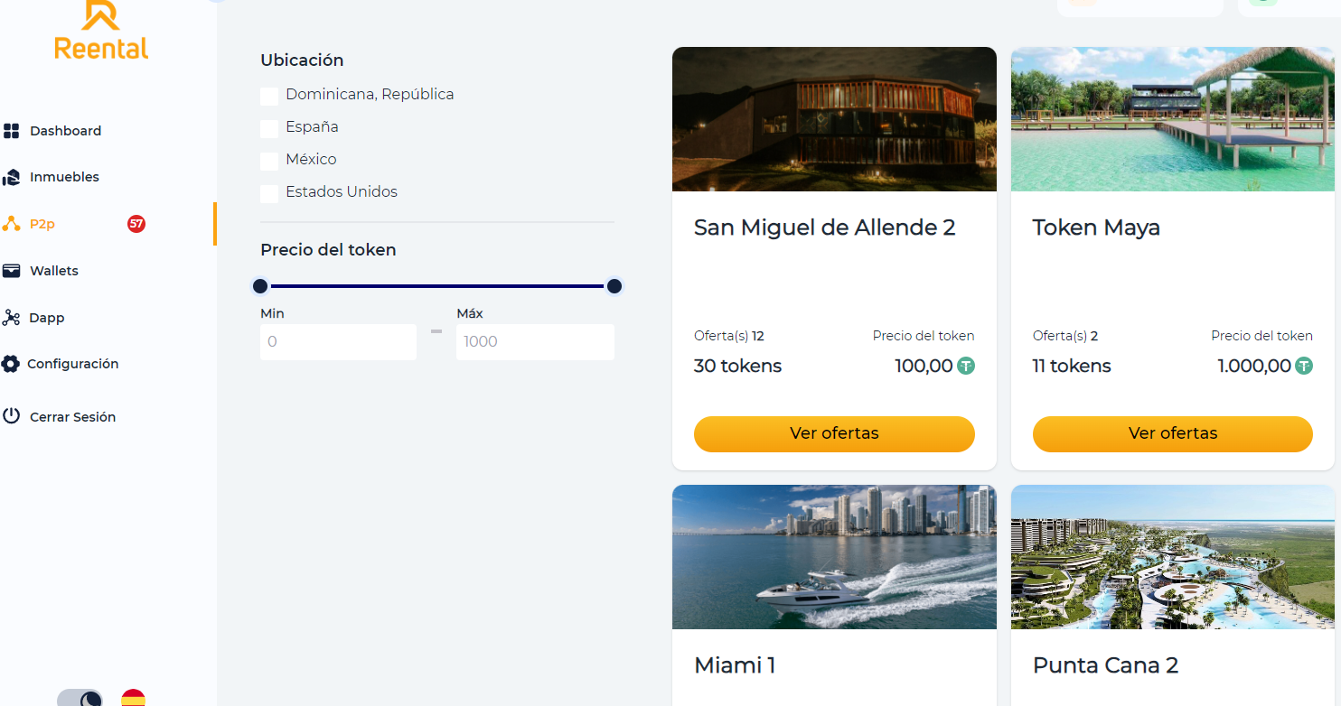Enable the España location checkbox
Screen dimensions: 1341x706
coord(269,129)
